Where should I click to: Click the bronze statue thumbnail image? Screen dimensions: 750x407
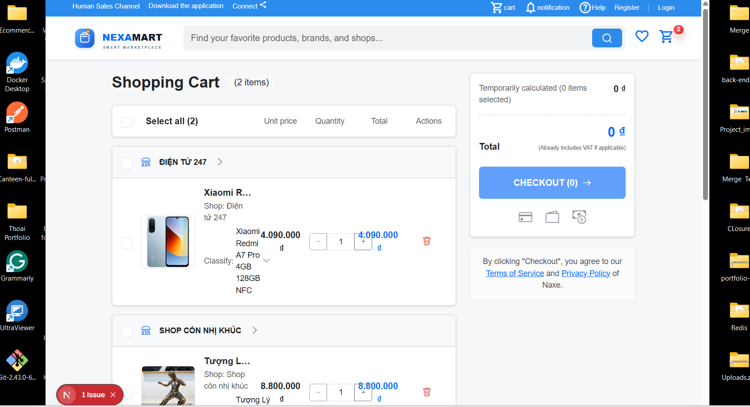[168, 386]
